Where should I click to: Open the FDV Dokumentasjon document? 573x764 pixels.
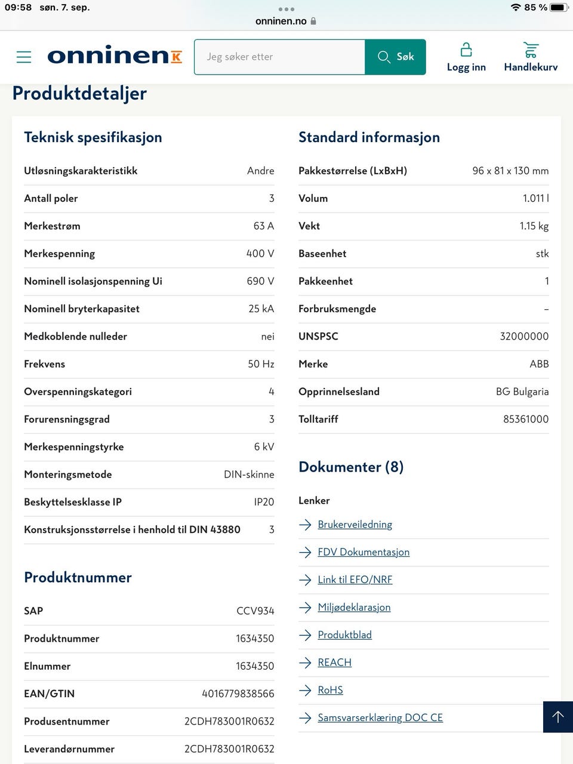[363, 552]
